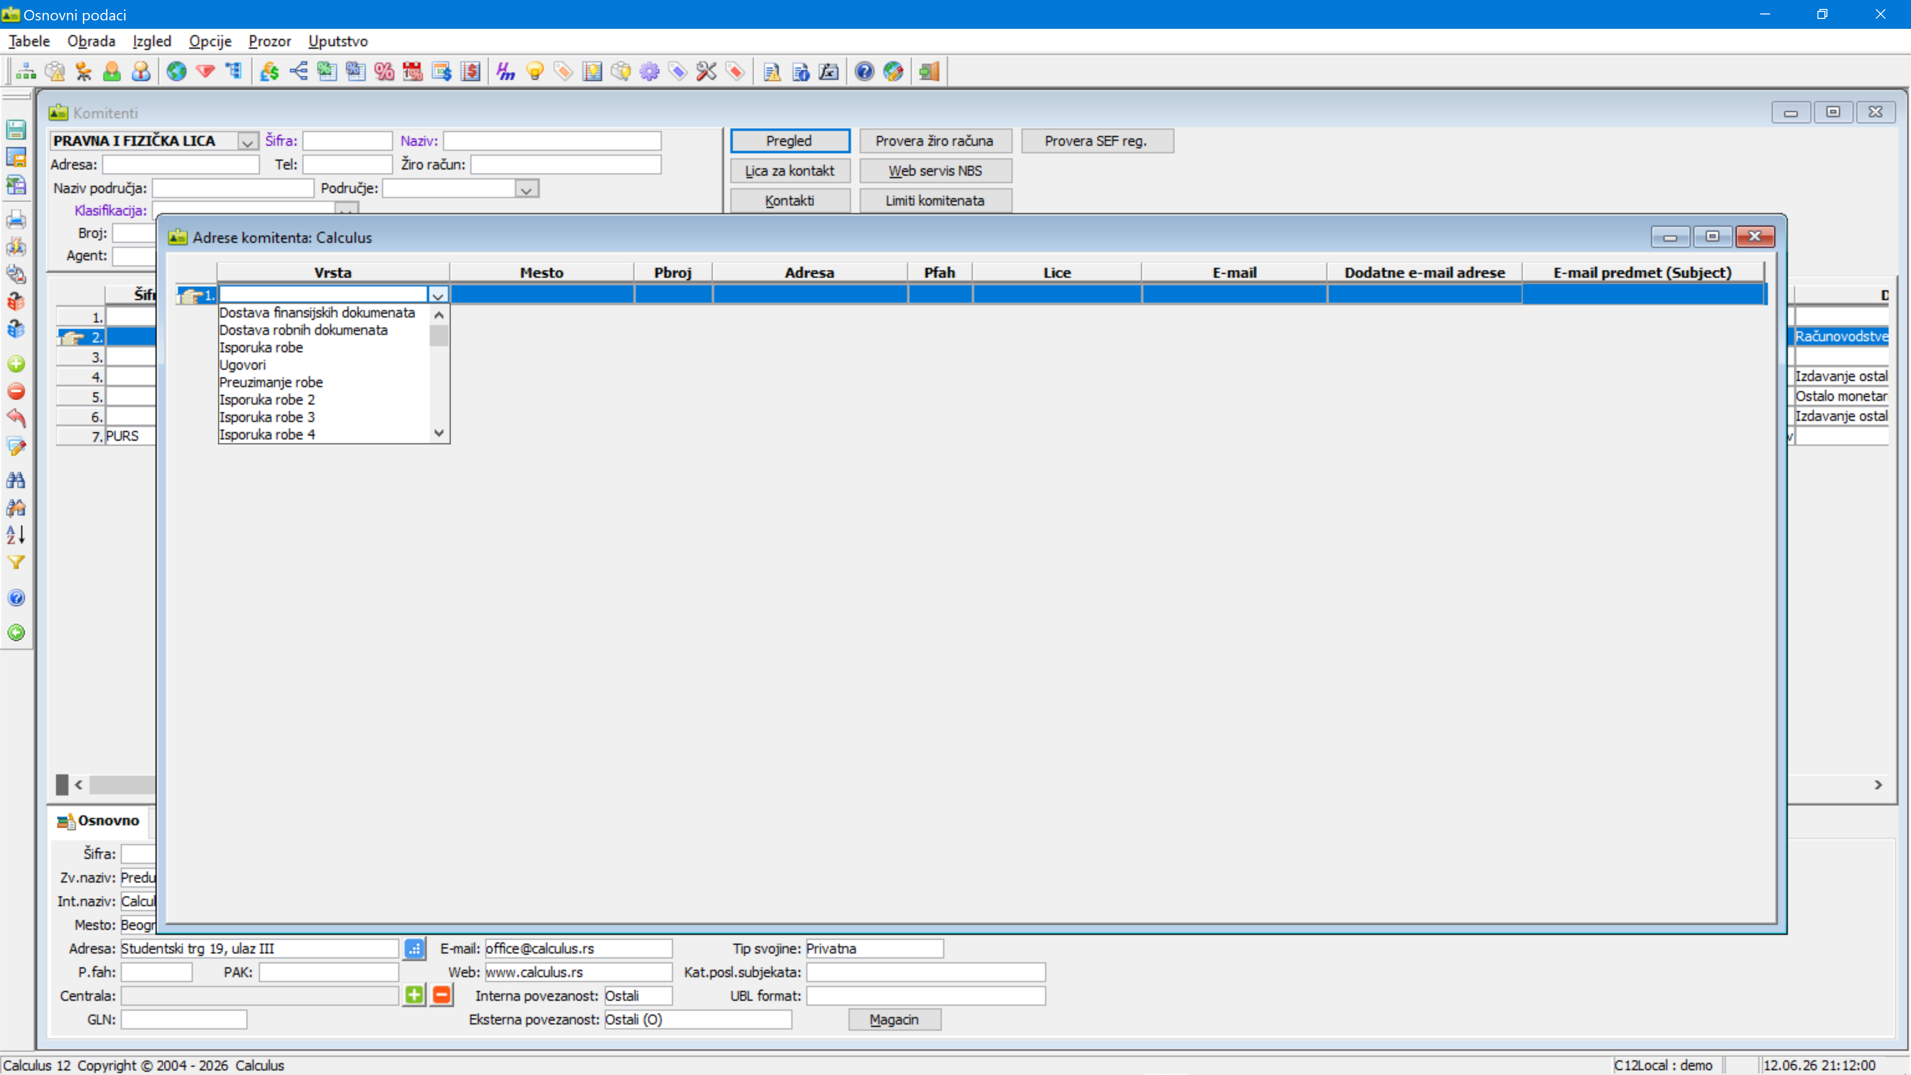
Task: Click the green plus button beside Centrala
Action: click(x=415, y=995)
